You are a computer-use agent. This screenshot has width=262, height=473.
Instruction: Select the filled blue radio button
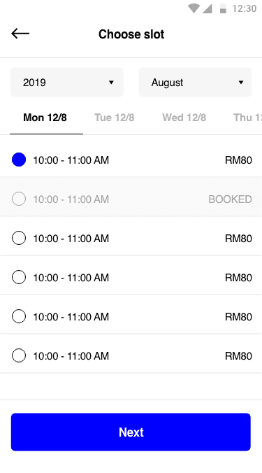[19, 160]
